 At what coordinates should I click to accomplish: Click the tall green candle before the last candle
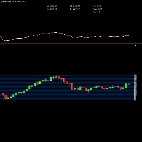click(x=126, y=86)
